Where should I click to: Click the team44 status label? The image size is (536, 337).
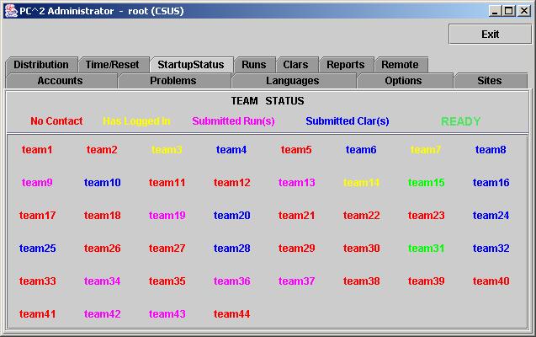point(231,314)
